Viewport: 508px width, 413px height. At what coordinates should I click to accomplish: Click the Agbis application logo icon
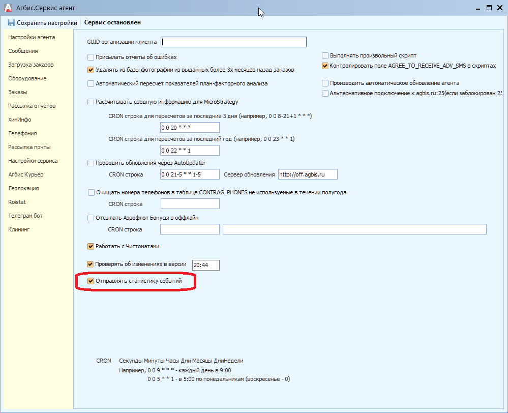click(x=8, y=8)
